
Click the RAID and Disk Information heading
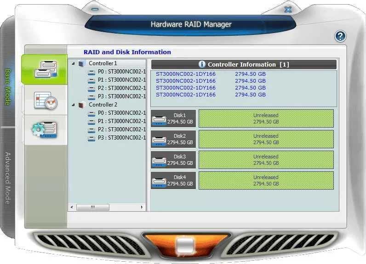click(127, 52)
